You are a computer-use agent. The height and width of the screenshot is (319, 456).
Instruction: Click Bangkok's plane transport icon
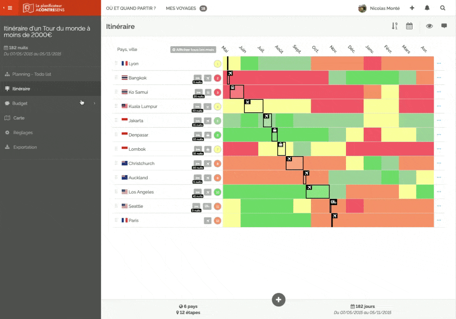(207, 78)
